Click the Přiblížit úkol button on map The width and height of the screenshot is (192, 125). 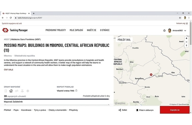click(x=124, y=40)
